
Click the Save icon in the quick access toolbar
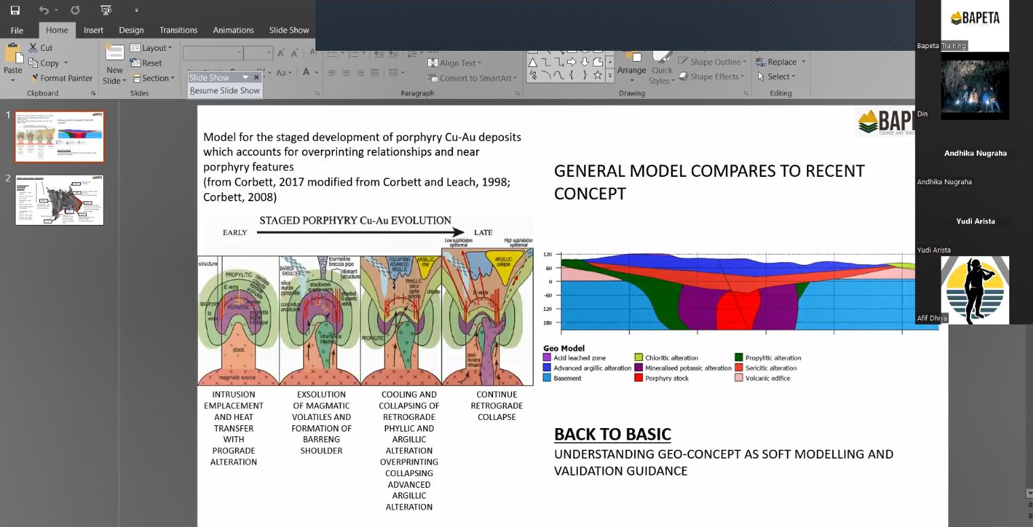point(15,10)
